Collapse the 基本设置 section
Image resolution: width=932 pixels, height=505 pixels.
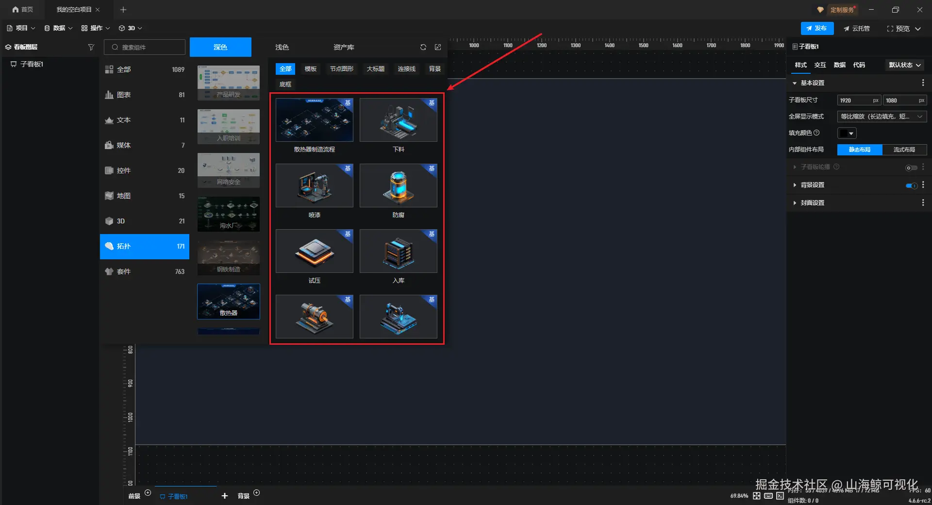[795, 83]
